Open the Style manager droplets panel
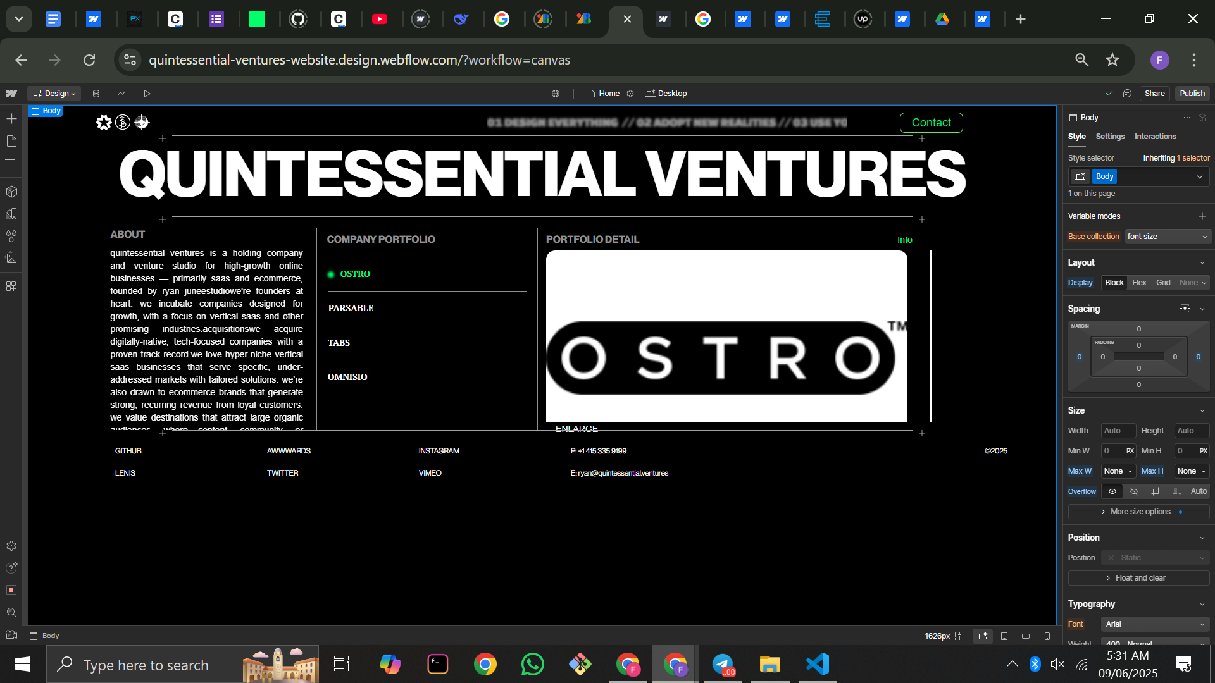The height and width of the screenshot is (683, 1215). pos(11,236)
